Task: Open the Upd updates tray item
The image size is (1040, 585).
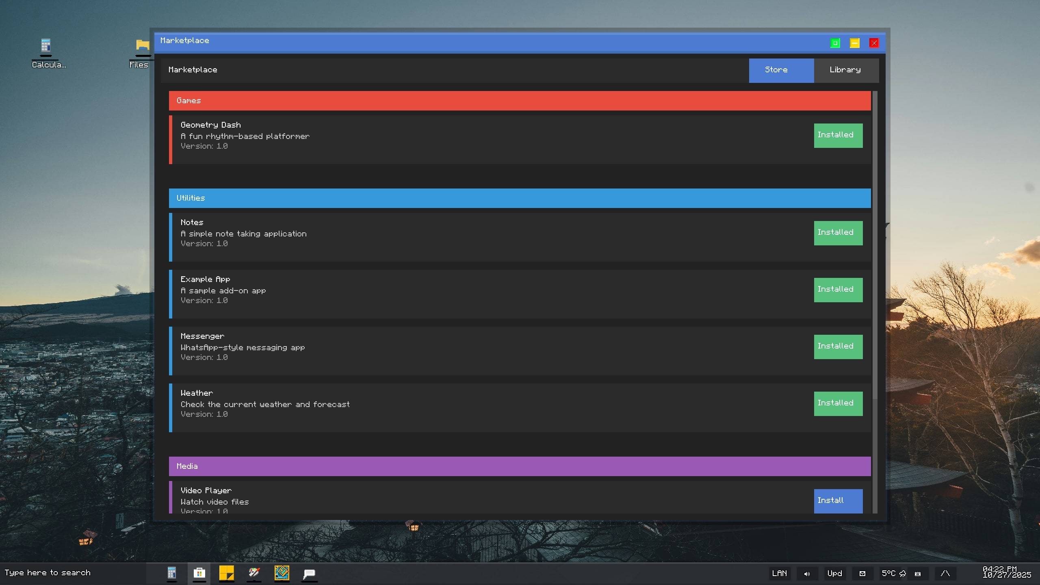Action: click(834, 574)
